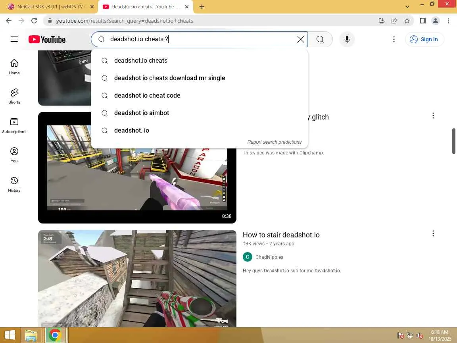Open the "How to stair deadshot.io" video title

[281, 235]
